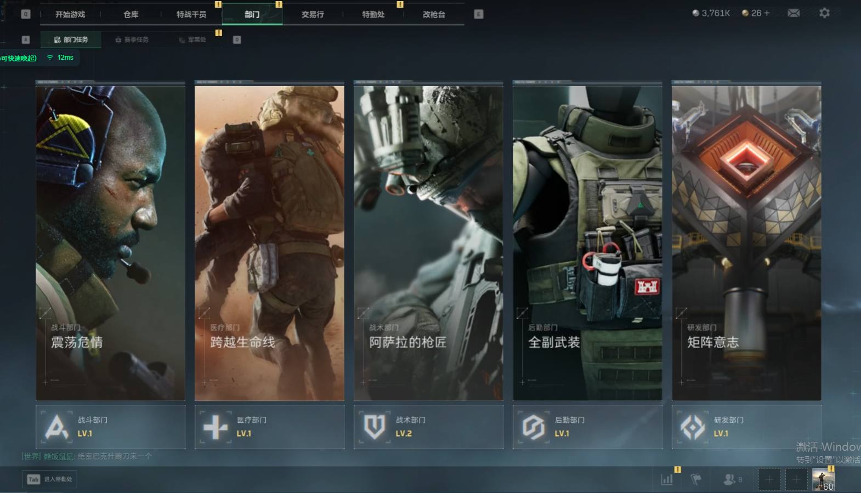Click the 医疗部门 LV.1 button
Viewport: 861px width, 493px height.
269,427
